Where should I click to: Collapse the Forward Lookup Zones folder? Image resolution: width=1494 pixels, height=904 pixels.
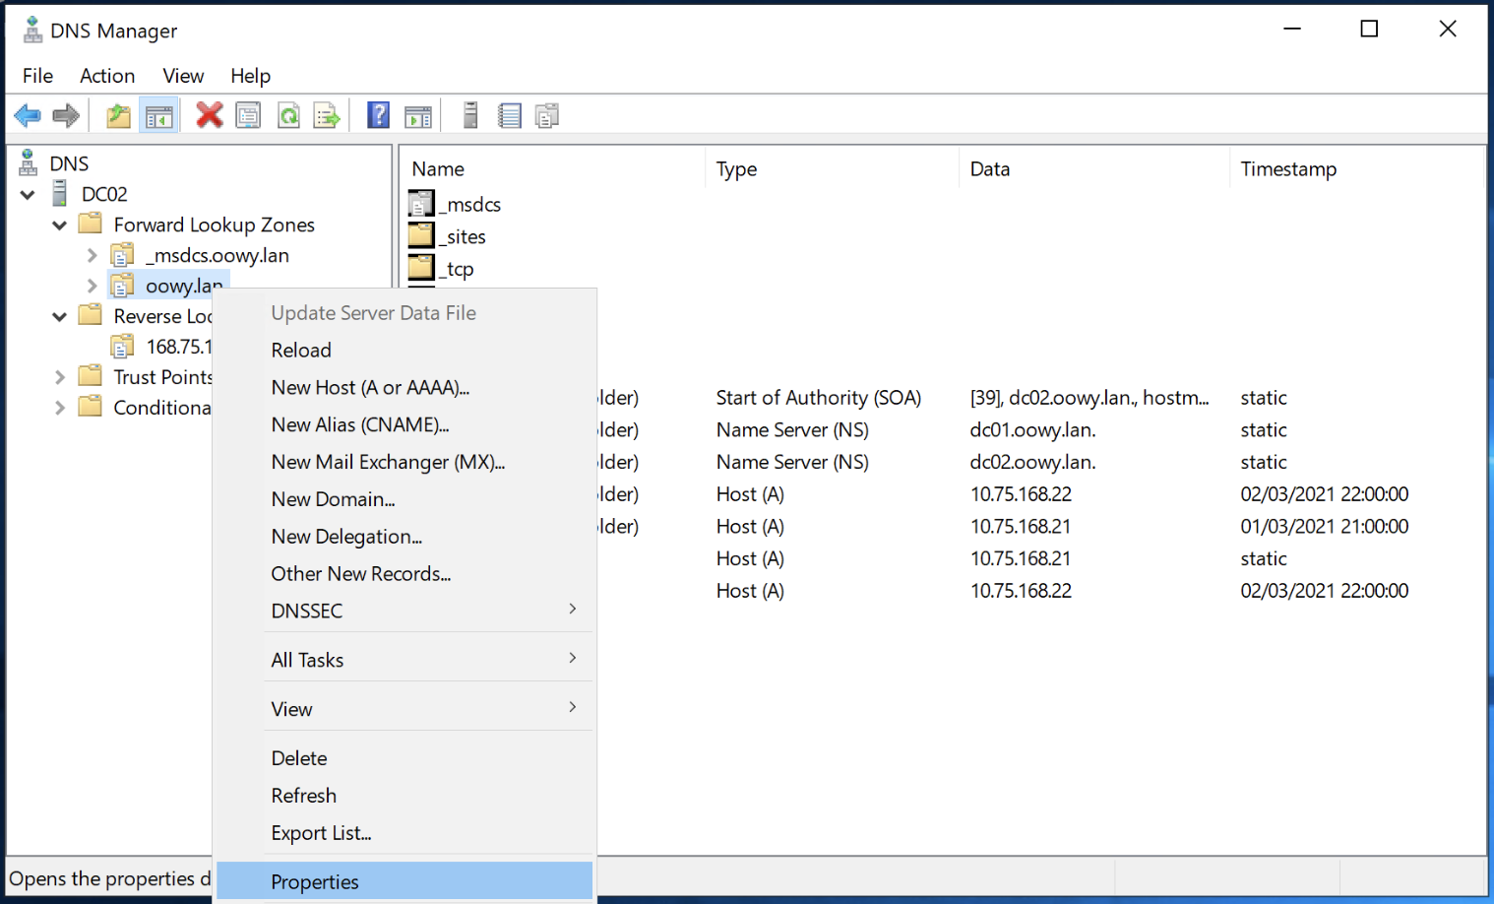(x=59, y=226)
